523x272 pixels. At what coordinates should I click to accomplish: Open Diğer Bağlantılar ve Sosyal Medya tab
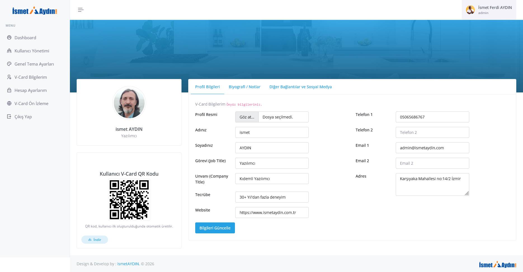(300, 87)
